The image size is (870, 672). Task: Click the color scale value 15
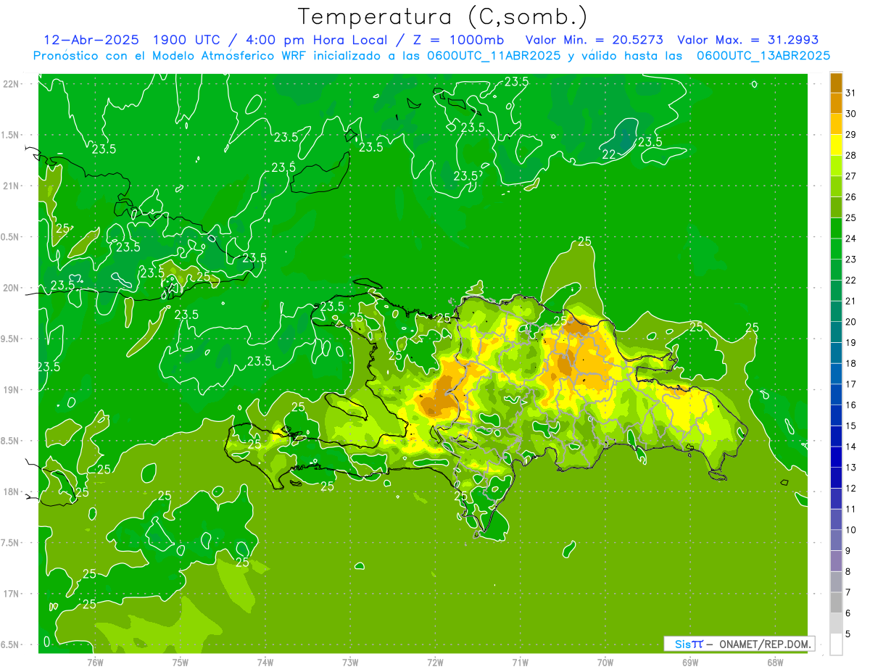(x=851, y=426)
